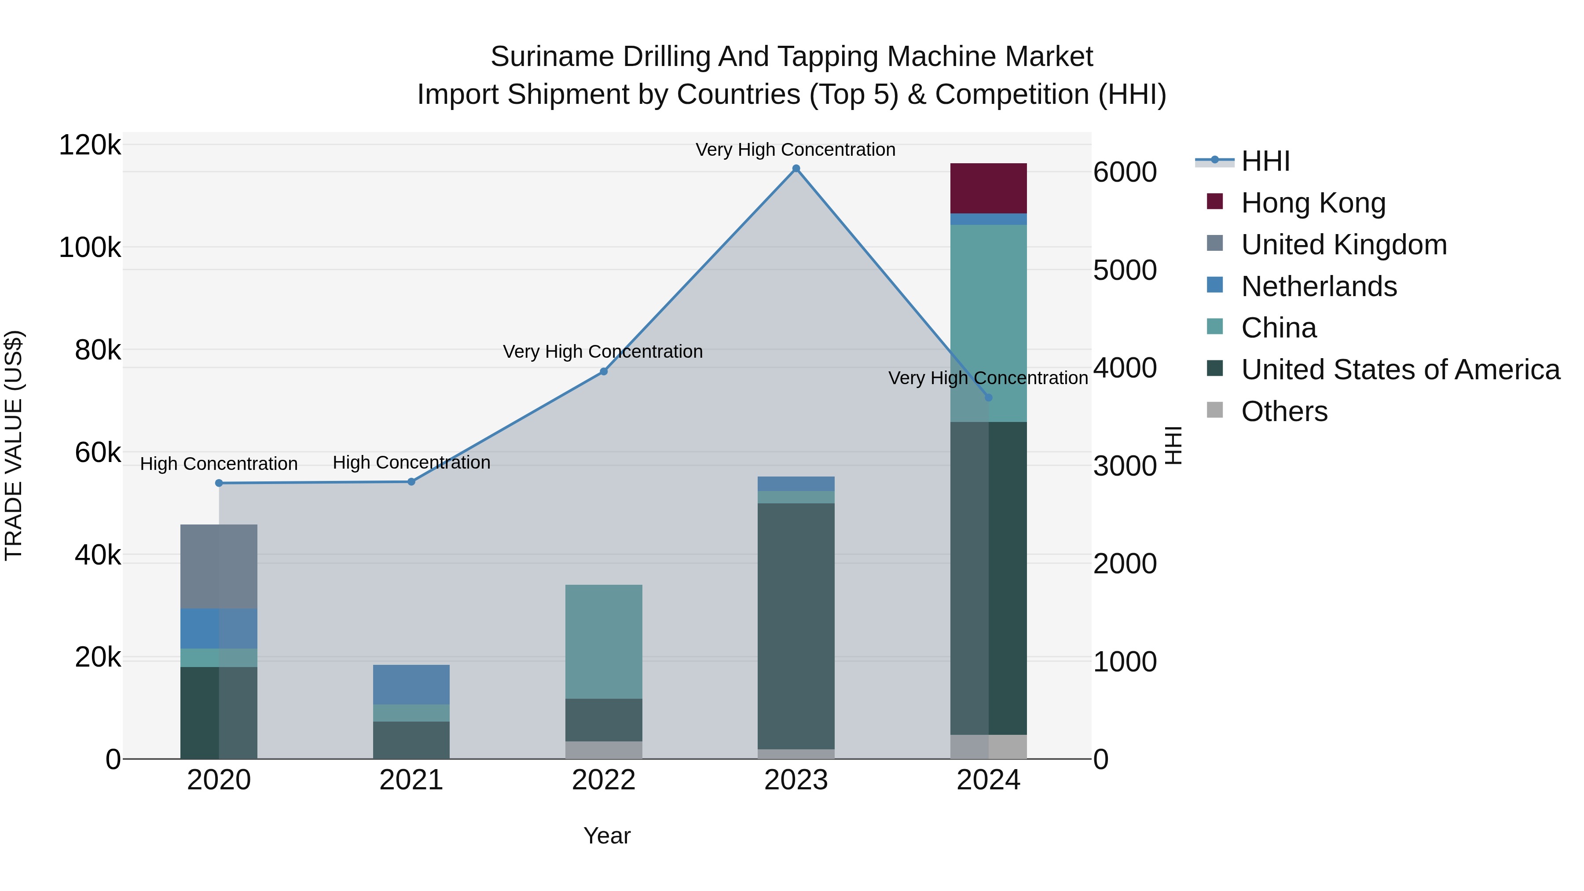Click the 2024 x-axis label
Viewport: 1584px width, 891px height.
click(x=989, y=780)
